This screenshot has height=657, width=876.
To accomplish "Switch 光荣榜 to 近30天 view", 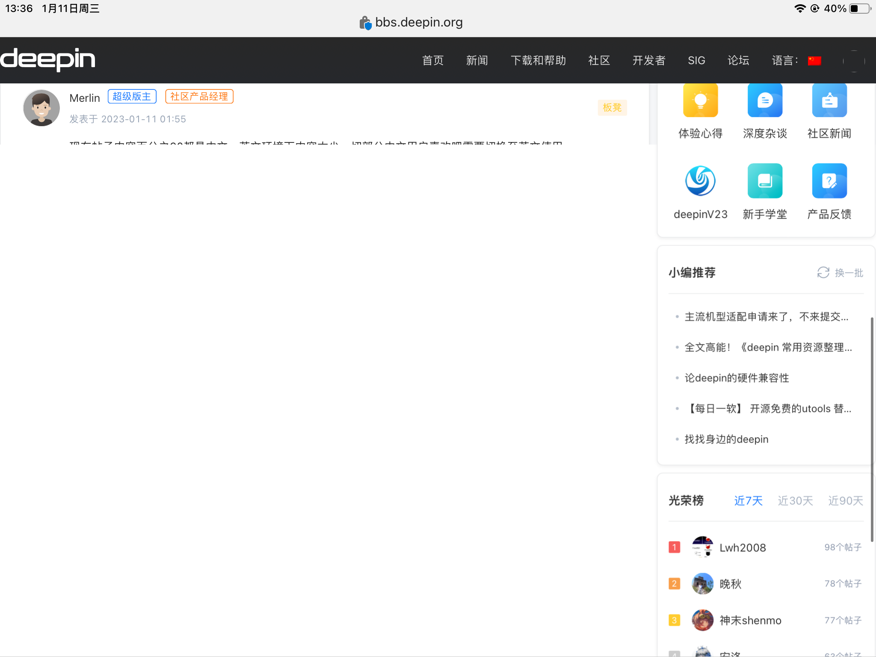I will tap(795, 500).
